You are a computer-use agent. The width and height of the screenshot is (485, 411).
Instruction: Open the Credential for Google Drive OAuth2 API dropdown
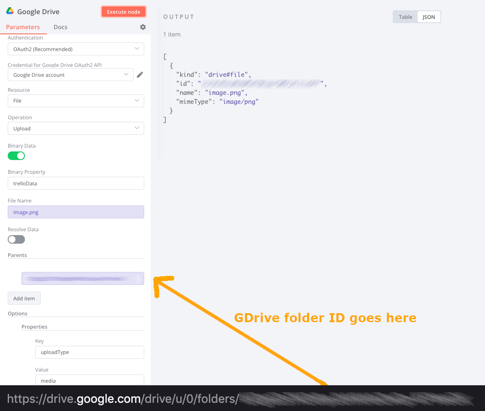pos(70,74)
